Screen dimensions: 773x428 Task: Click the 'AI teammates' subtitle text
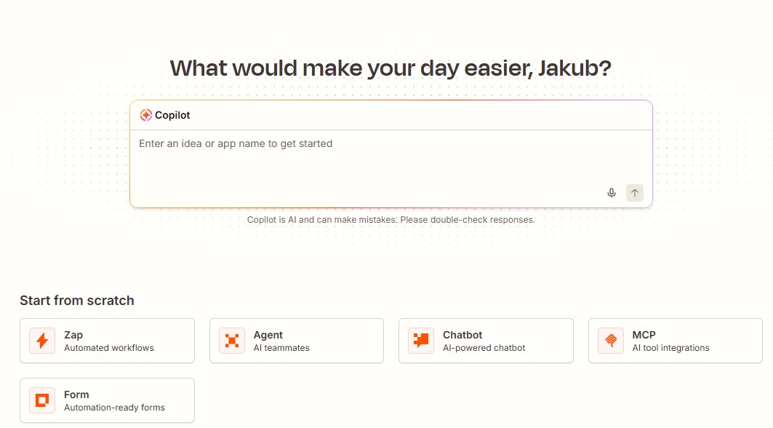[x=281, y=347]
